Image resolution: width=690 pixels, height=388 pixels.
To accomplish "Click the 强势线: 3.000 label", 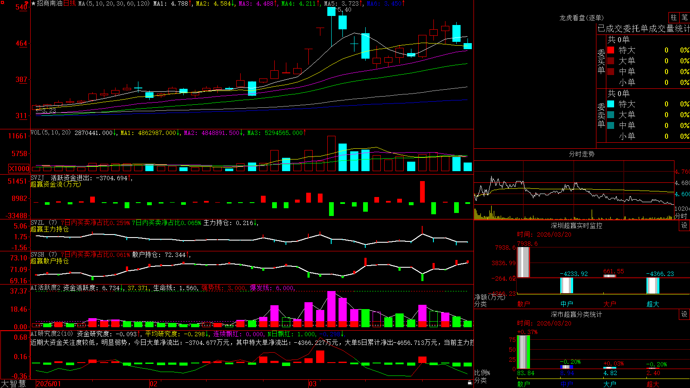I will (224, 288).
